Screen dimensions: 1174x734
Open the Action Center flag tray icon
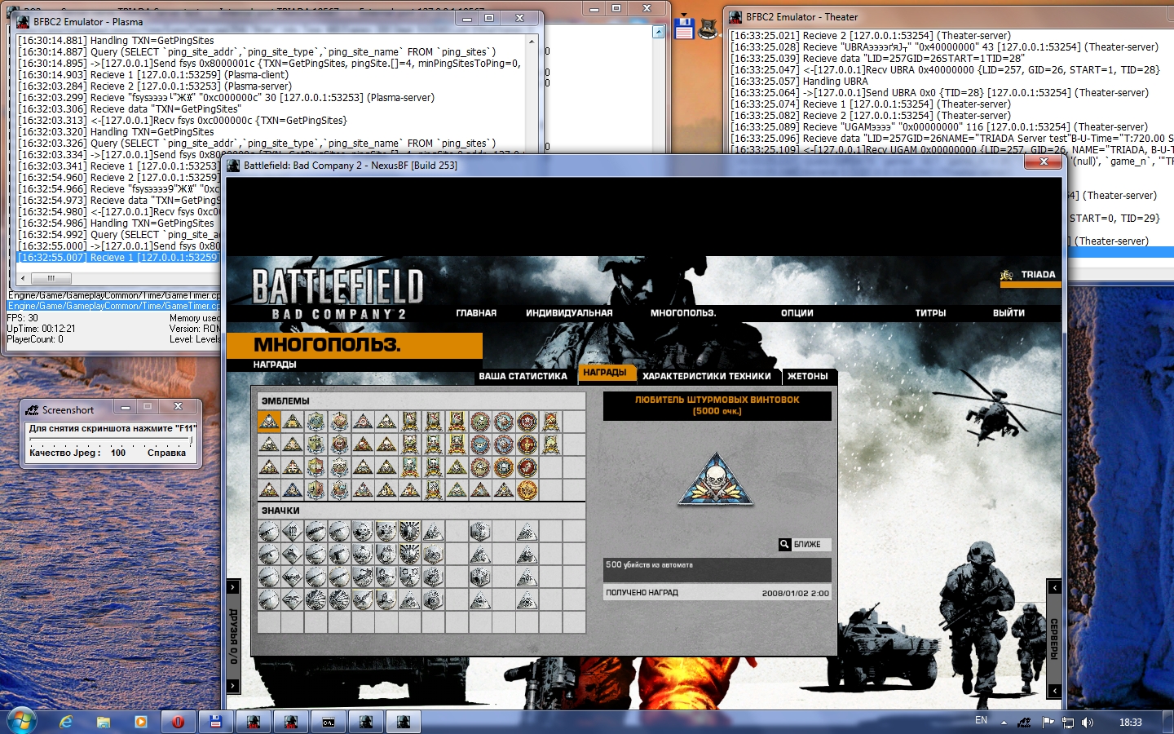click(x=1048, y=723)
